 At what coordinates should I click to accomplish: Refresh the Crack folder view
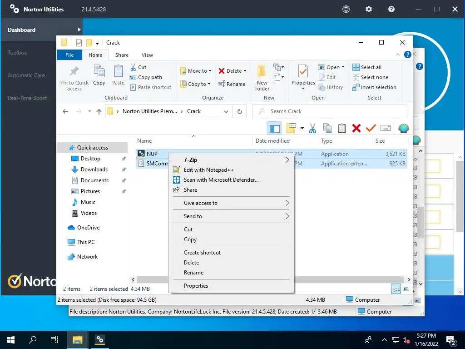click(240, 112)
